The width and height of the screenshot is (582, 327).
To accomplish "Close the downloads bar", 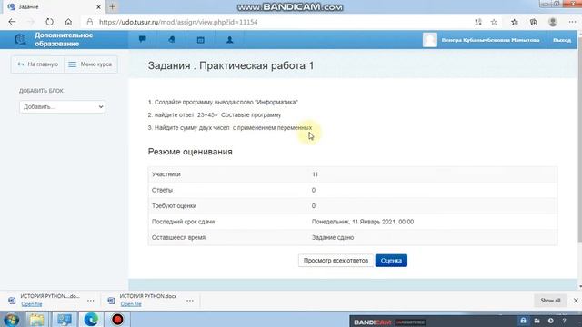I will [576, 301].
